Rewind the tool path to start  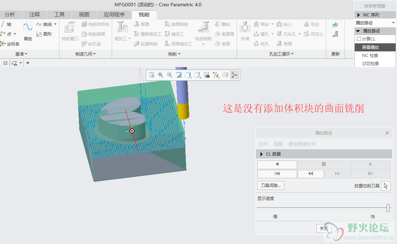[277, 174]
